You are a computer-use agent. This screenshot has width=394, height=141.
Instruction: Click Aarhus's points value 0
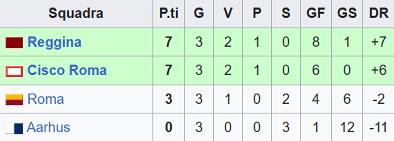pyautogui.click(x=169, y=128)
